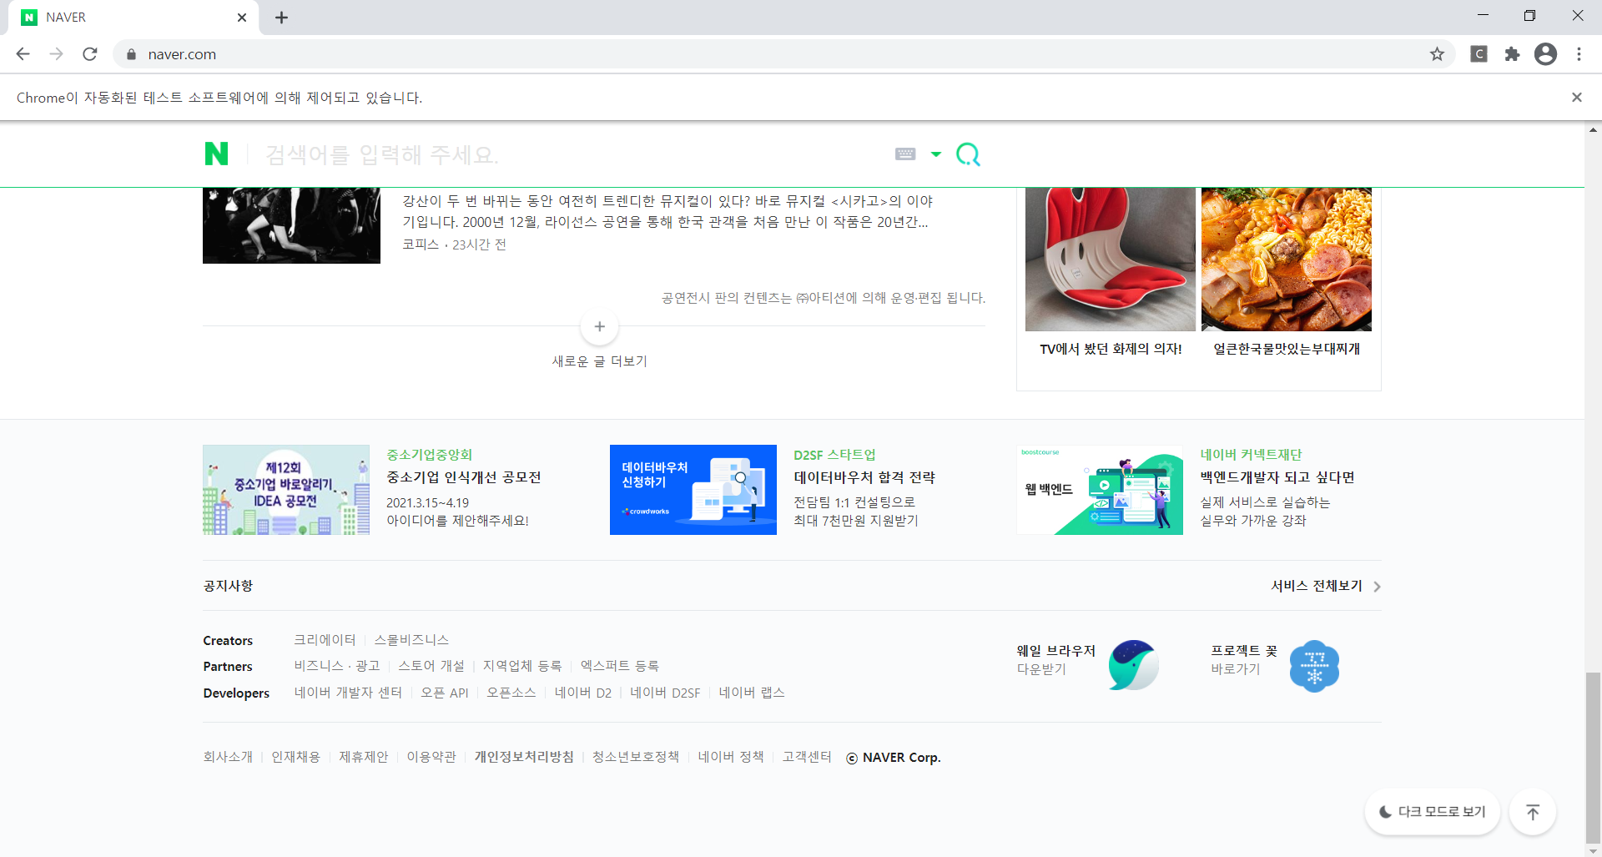The width and height of the screenshot is (1602, 857).
Task: Click the plus icon to load more posts
Action: 599,326
